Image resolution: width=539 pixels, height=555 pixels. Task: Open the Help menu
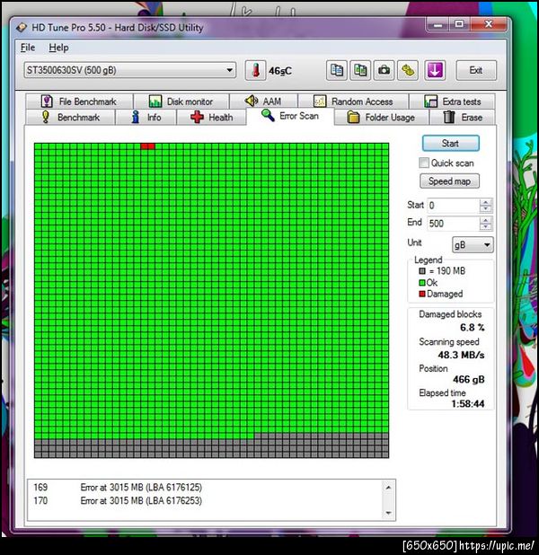pyautogui.click(x=58, y=48)
